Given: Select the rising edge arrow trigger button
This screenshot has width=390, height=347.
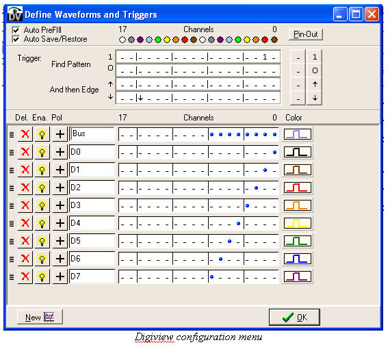Looking at the screenshot, I should [315, 85].
